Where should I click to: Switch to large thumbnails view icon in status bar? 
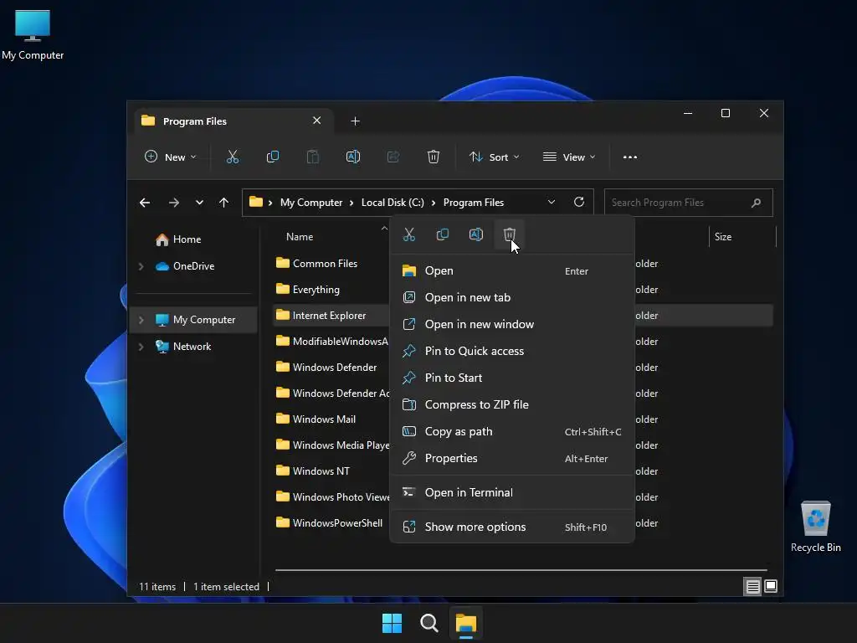coord(771,587)
